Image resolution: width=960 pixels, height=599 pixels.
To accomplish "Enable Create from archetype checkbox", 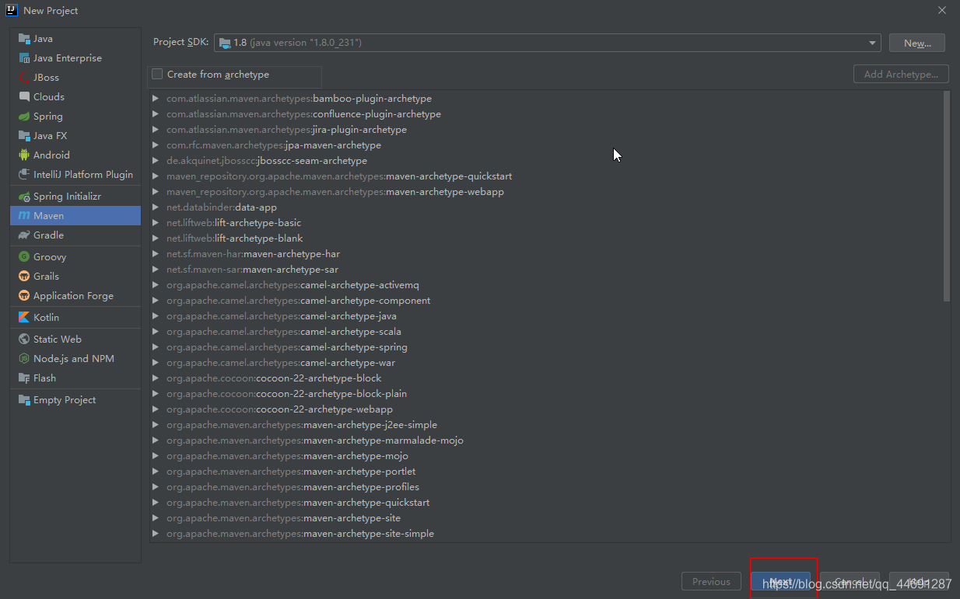I will tap(157, 75).
